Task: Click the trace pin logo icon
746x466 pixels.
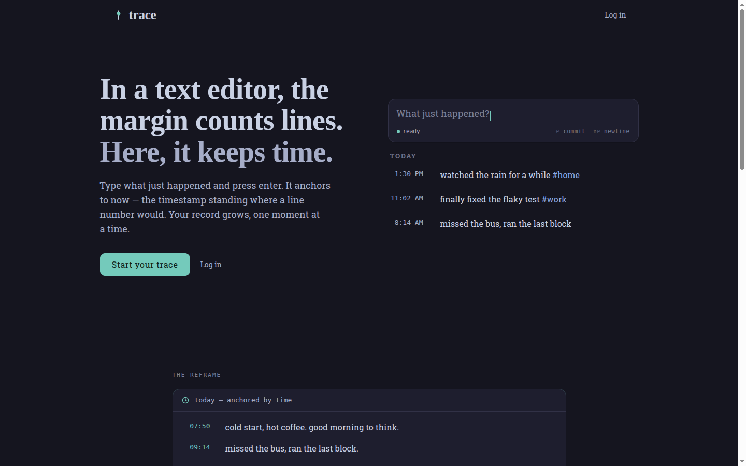Action: pos(119,15)
